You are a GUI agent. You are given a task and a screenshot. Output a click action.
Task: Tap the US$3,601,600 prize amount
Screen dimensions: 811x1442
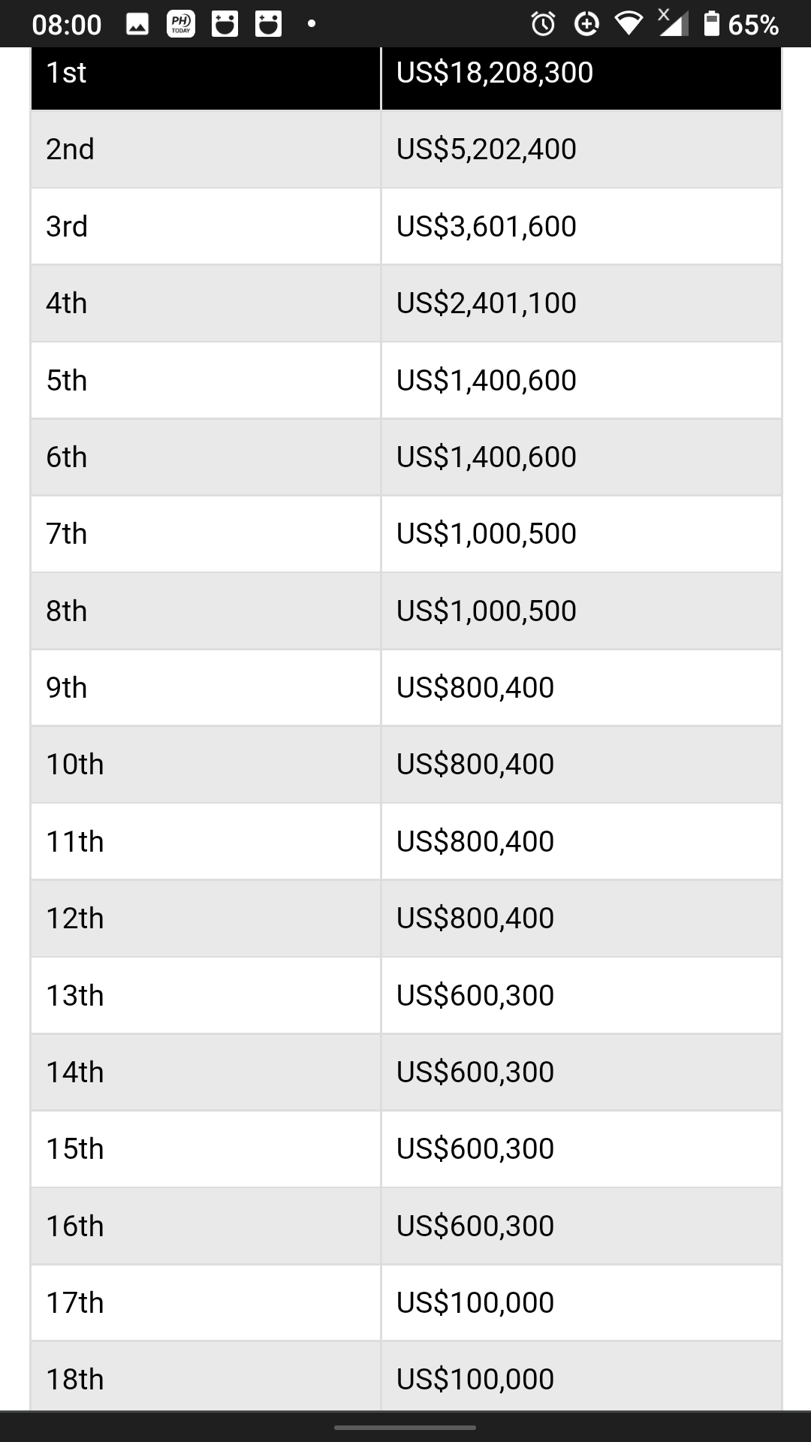pyautogui.click(x=486, y=226)
